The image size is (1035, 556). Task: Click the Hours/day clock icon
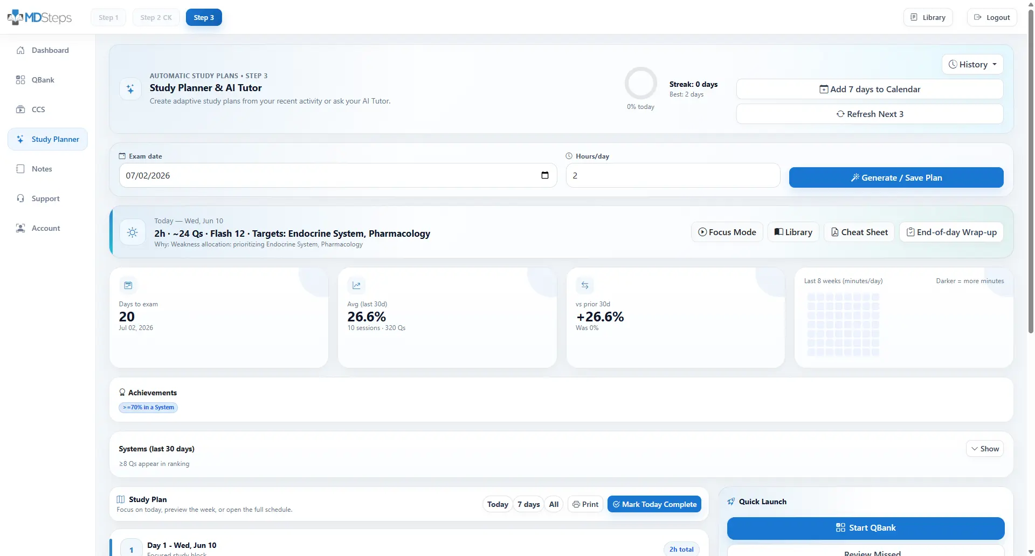[x=569, y=156]
